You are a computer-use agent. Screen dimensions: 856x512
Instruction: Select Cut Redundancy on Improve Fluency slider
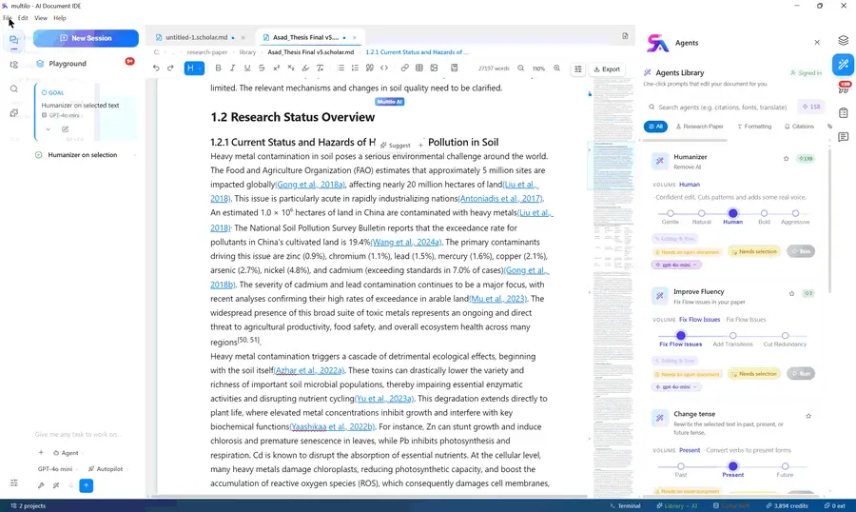[x=785, y=336]
